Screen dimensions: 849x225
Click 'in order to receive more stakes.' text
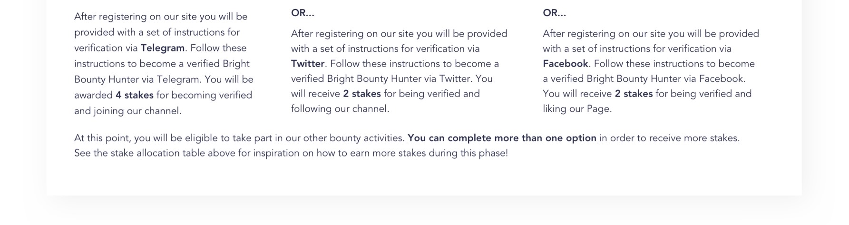[669, 138]
